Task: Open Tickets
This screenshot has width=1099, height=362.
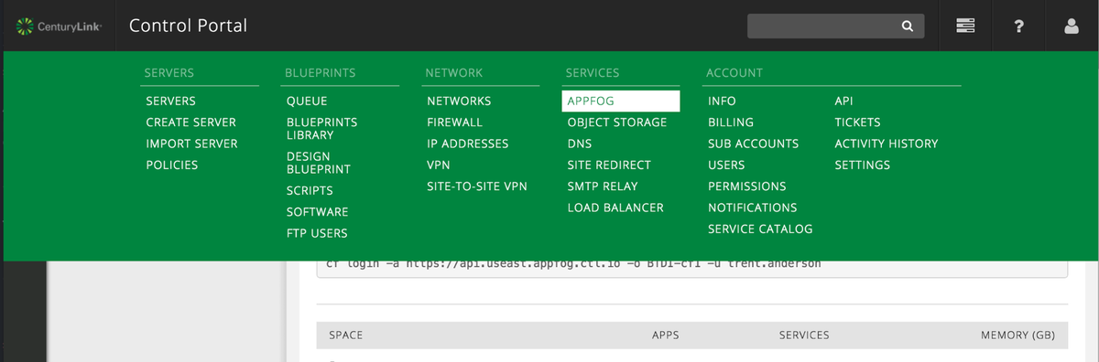Action: [x=857, y=122]
